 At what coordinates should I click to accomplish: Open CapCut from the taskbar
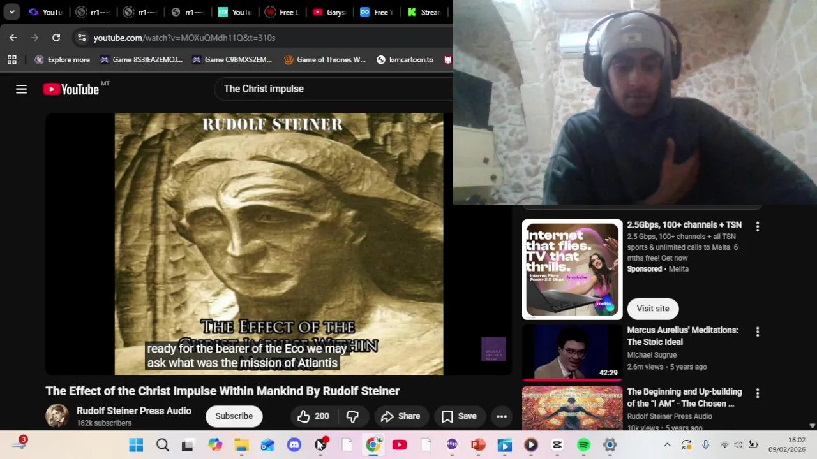tap(557, 445)
